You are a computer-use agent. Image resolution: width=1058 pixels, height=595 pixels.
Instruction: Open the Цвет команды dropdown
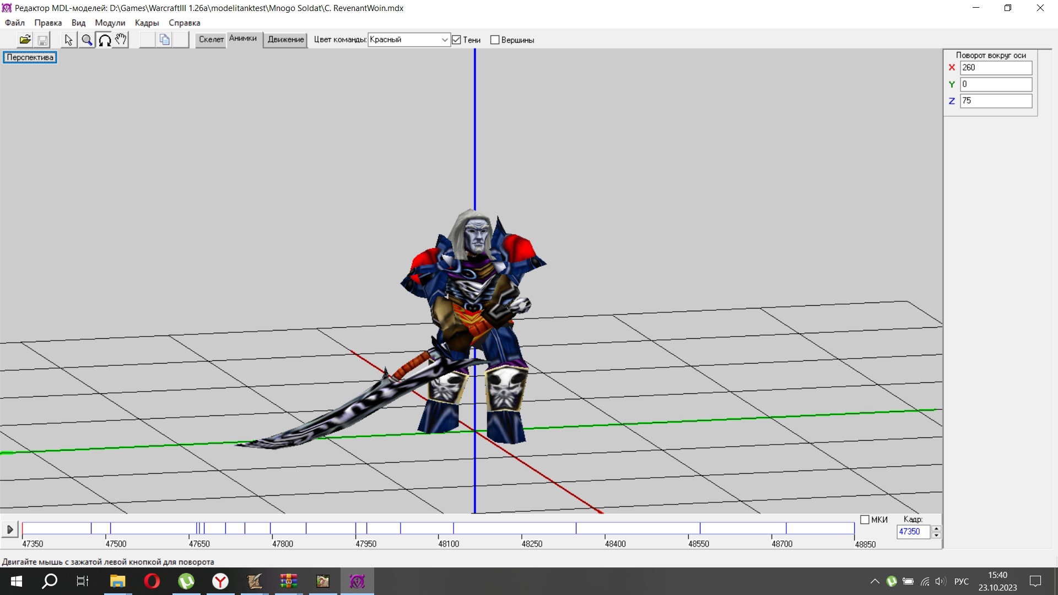444,40
